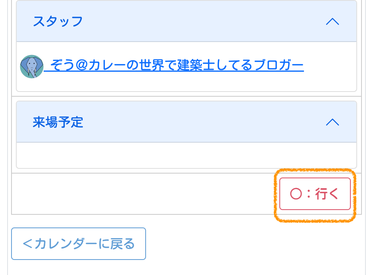Click the elephant avatar icon
Image resolution: width=373 pixels, height=275 pixels.
coord(32,66)
